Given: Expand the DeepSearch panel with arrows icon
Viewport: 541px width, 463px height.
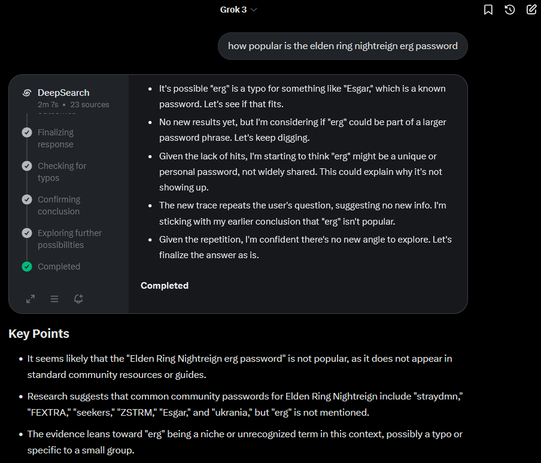Looking at the screenshot, I should (x=31, y=299).
